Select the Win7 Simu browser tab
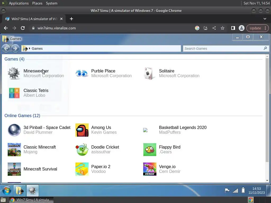Image resolution: width=271 pixels, height=203 pixels. 34,19
